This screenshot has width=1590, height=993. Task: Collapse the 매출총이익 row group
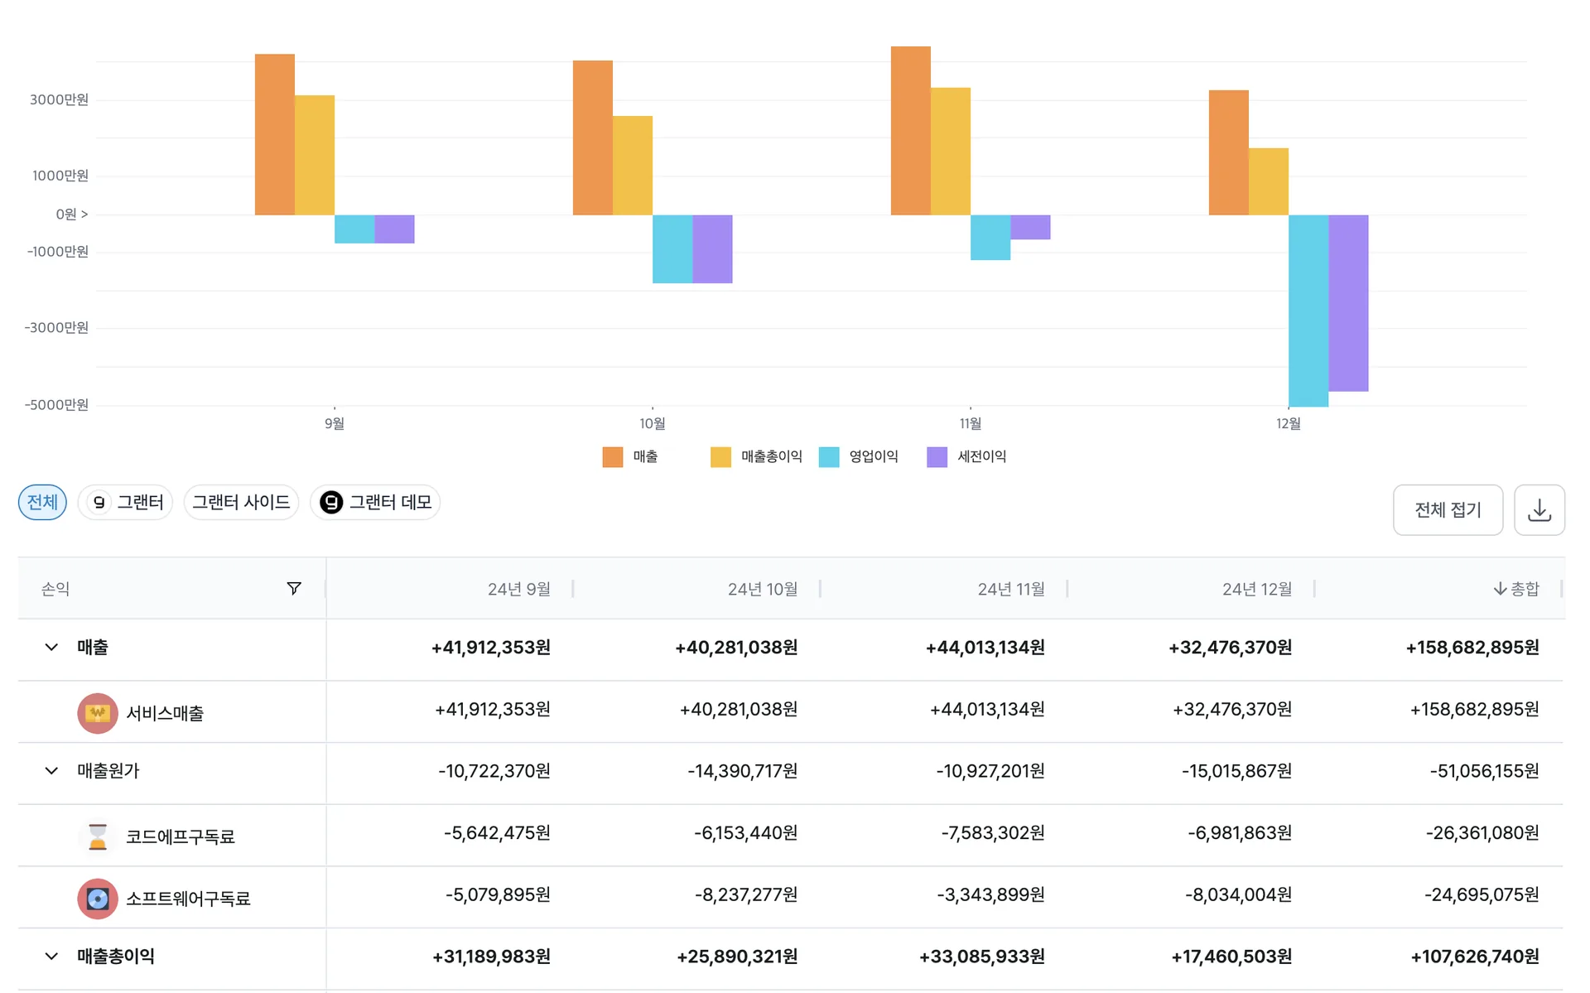tap(51, 956)
